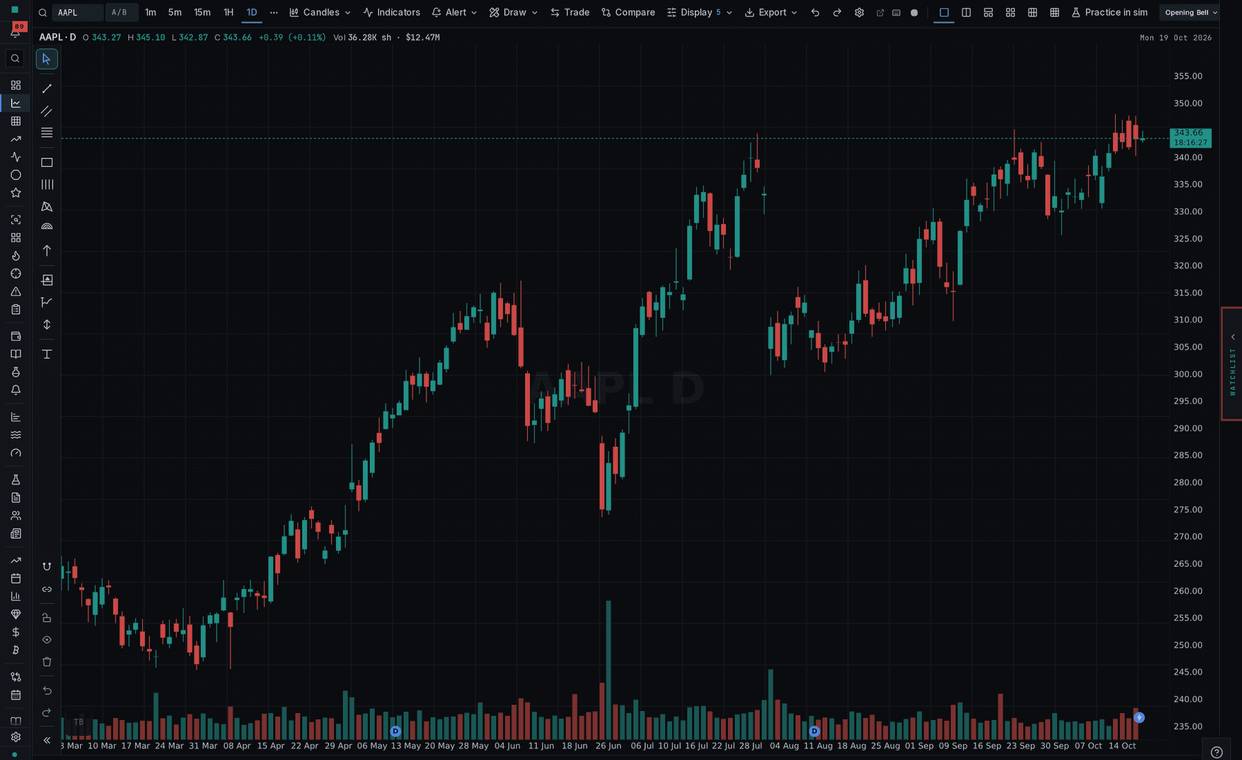Open the Indicators panel

[392, 12]
